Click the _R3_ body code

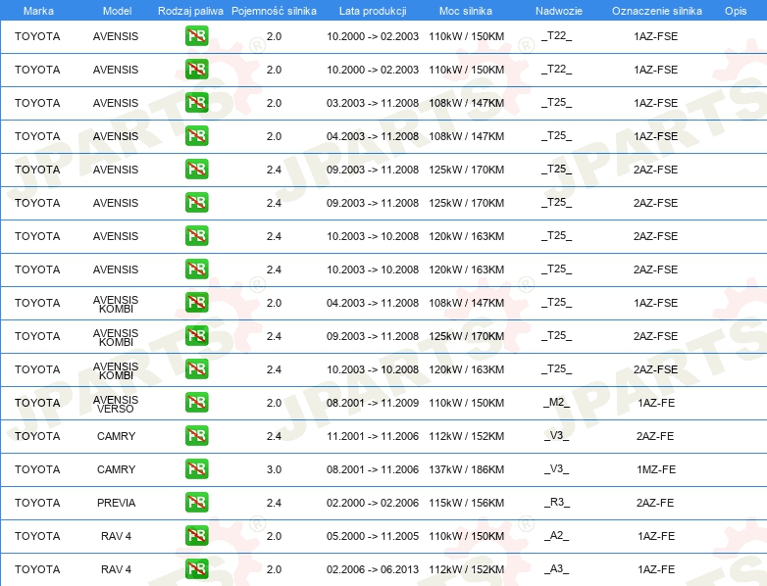[x=557, y=502]
